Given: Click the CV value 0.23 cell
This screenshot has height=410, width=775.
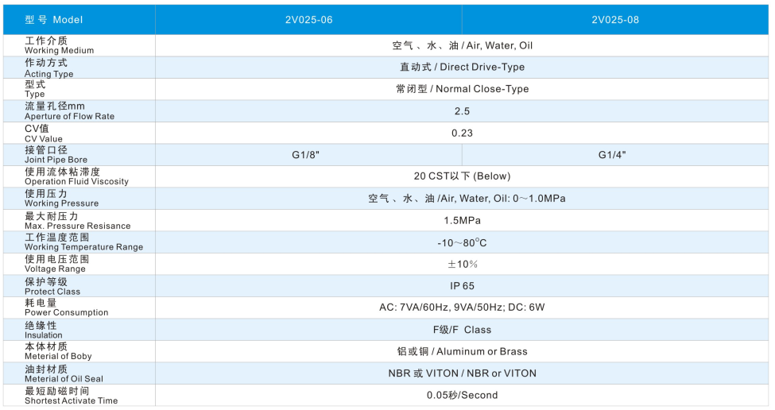Looking at the screenshot, I should coord(462,133).
